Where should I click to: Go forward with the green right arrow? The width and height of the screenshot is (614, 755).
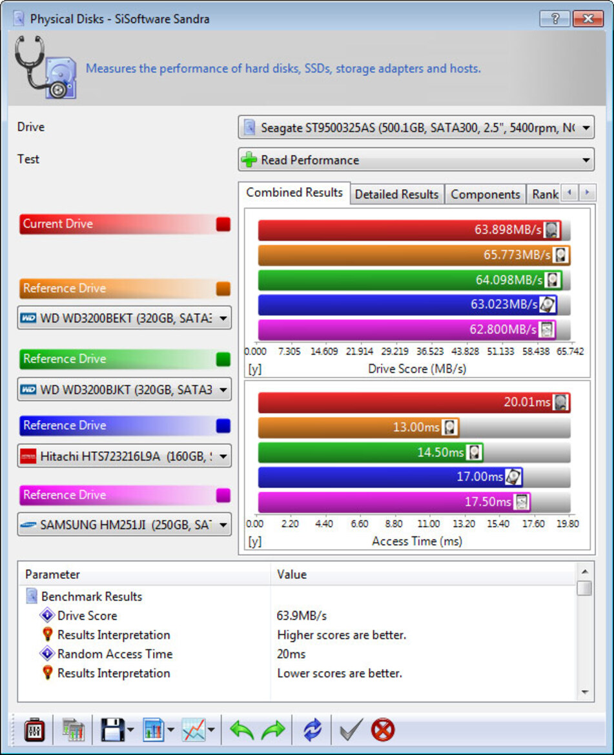coord(273,730)
